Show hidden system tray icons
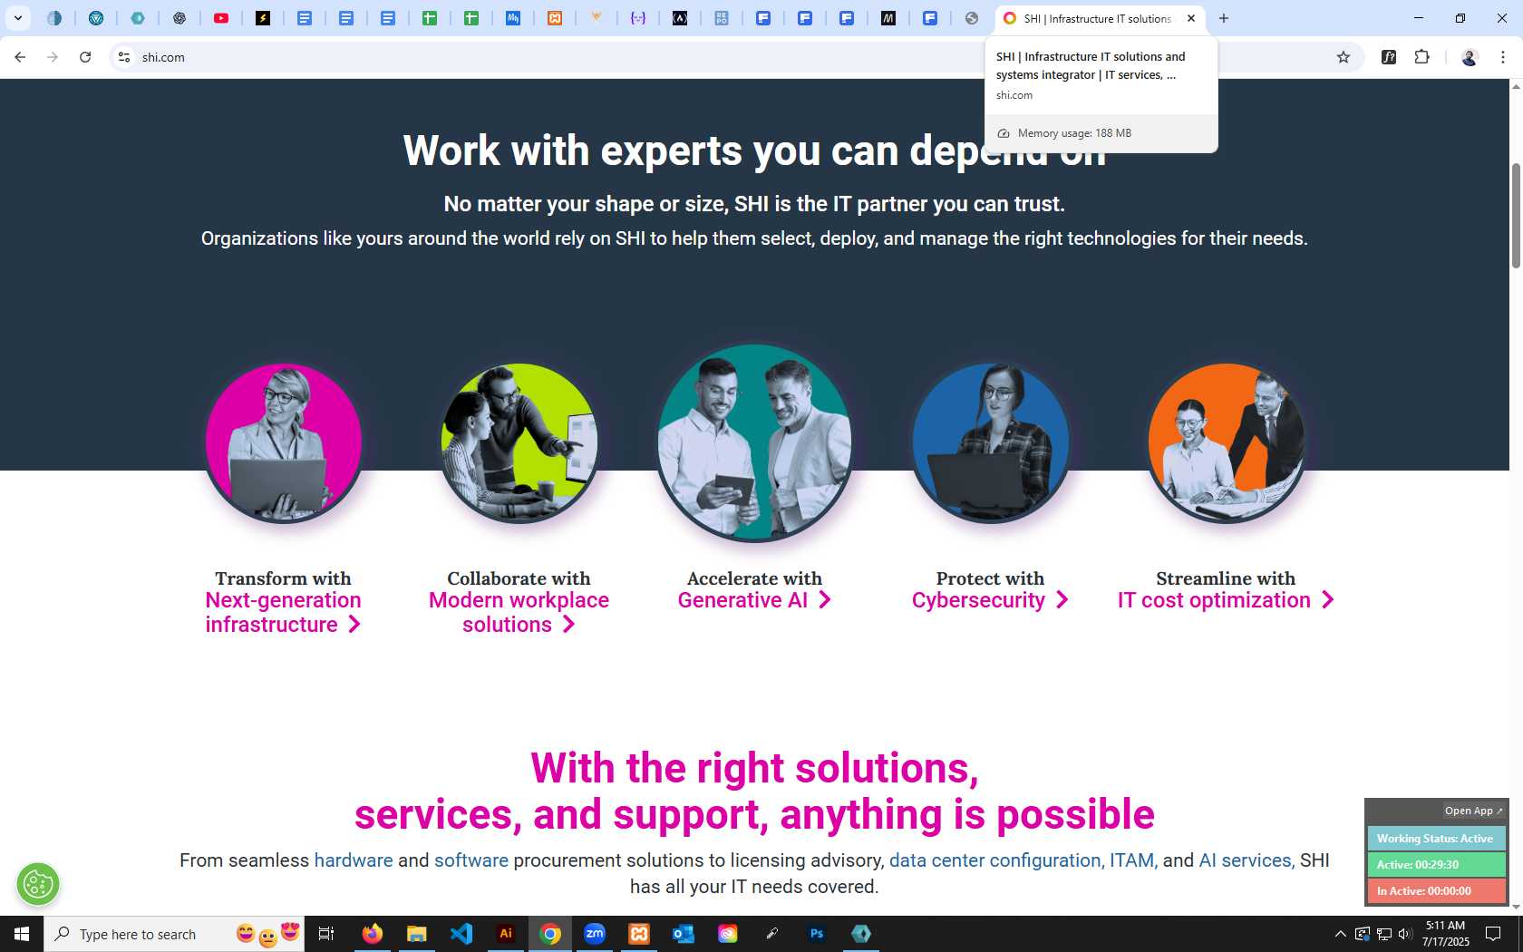 [1340, 934]
